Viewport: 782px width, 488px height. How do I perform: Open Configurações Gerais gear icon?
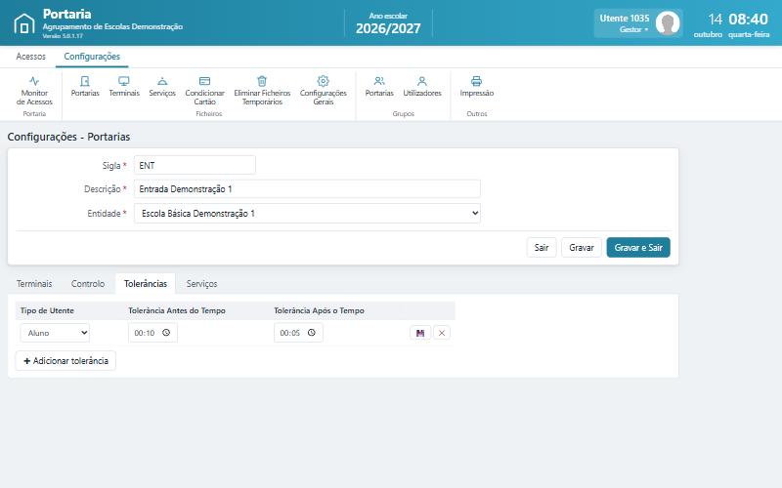[x=324, y=81]
